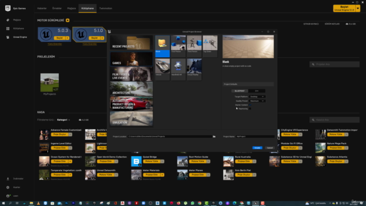The image size is (366, 206).
Task: Toggle the Starter Content checkbox
Action: (250, 105)
